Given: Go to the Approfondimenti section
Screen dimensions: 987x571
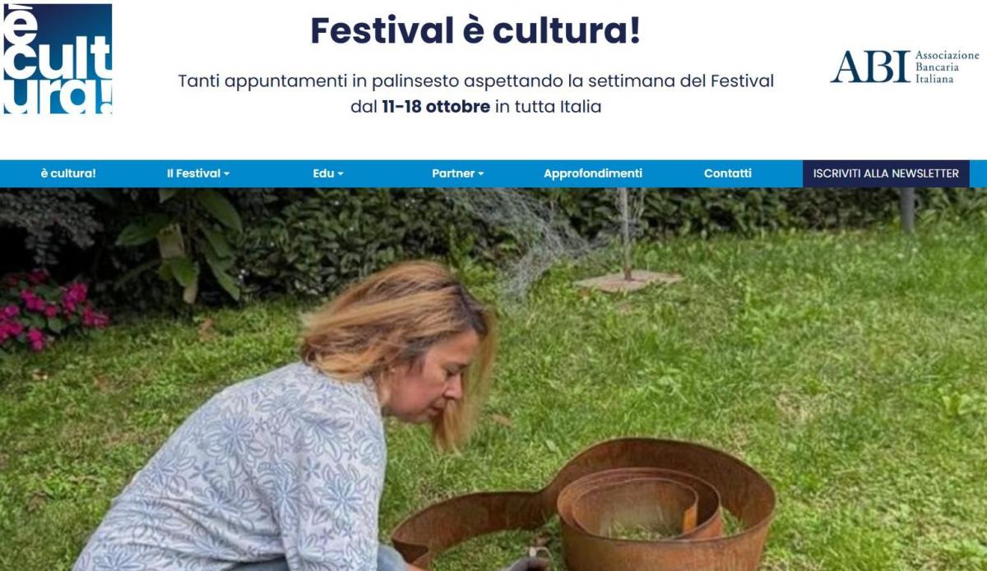Looking at the screenshot, I should pos(593,173).
